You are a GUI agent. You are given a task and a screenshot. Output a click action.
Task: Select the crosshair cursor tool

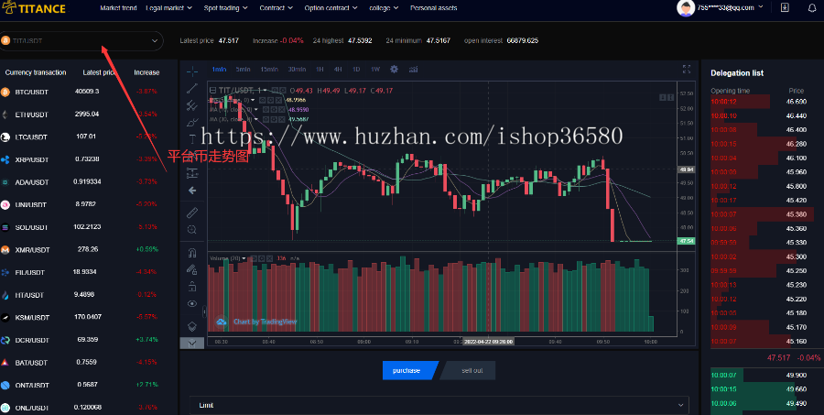192,71
